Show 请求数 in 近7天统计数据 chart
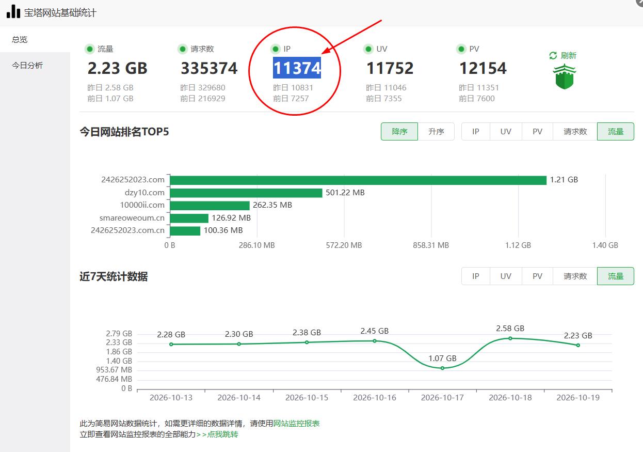Screen dimensions: 643x452 575,276
